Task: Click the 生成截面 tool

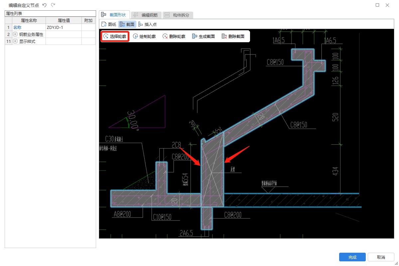Action: [203, 36]
